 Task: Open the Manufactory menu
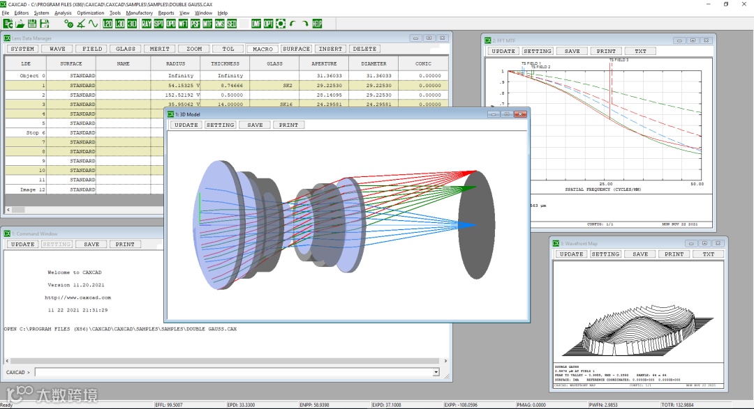pyautogui.click(x=140, y=13)
